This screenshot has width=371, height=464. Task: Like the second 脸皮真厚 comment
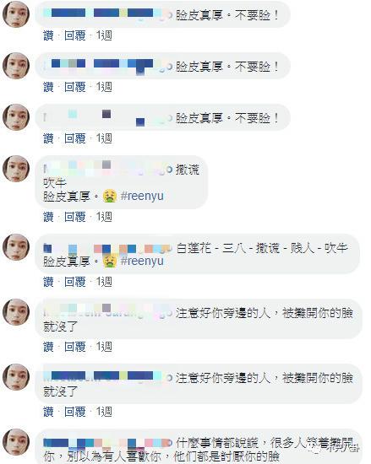48,87
